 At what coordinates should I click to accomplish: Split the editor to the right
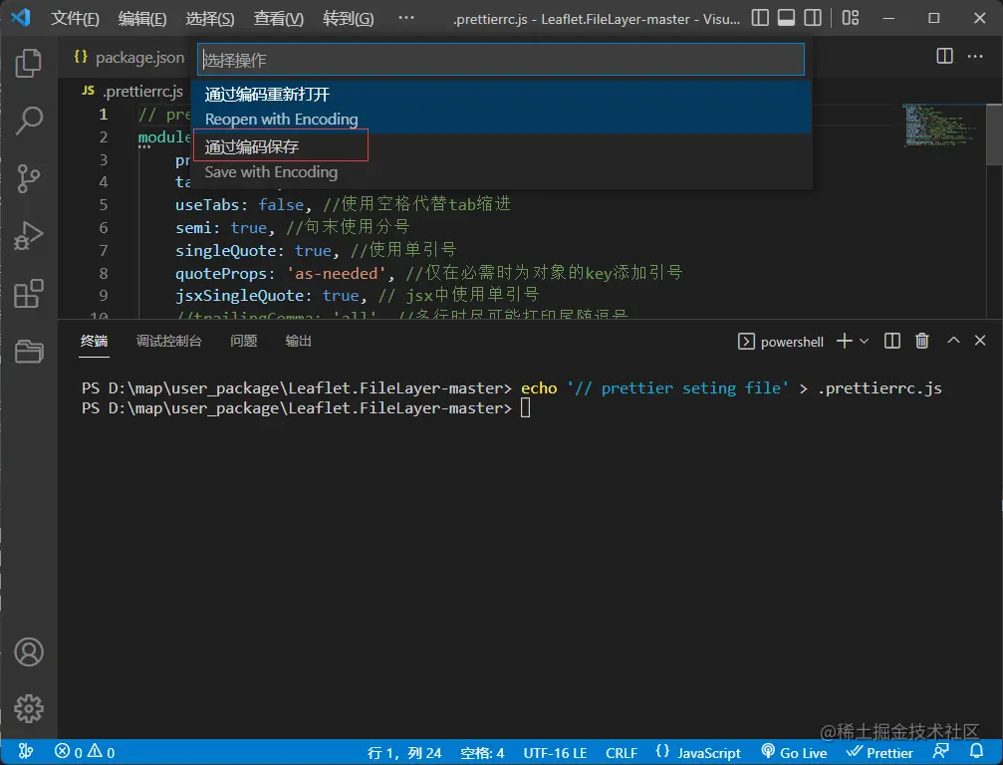pos(945,57)
